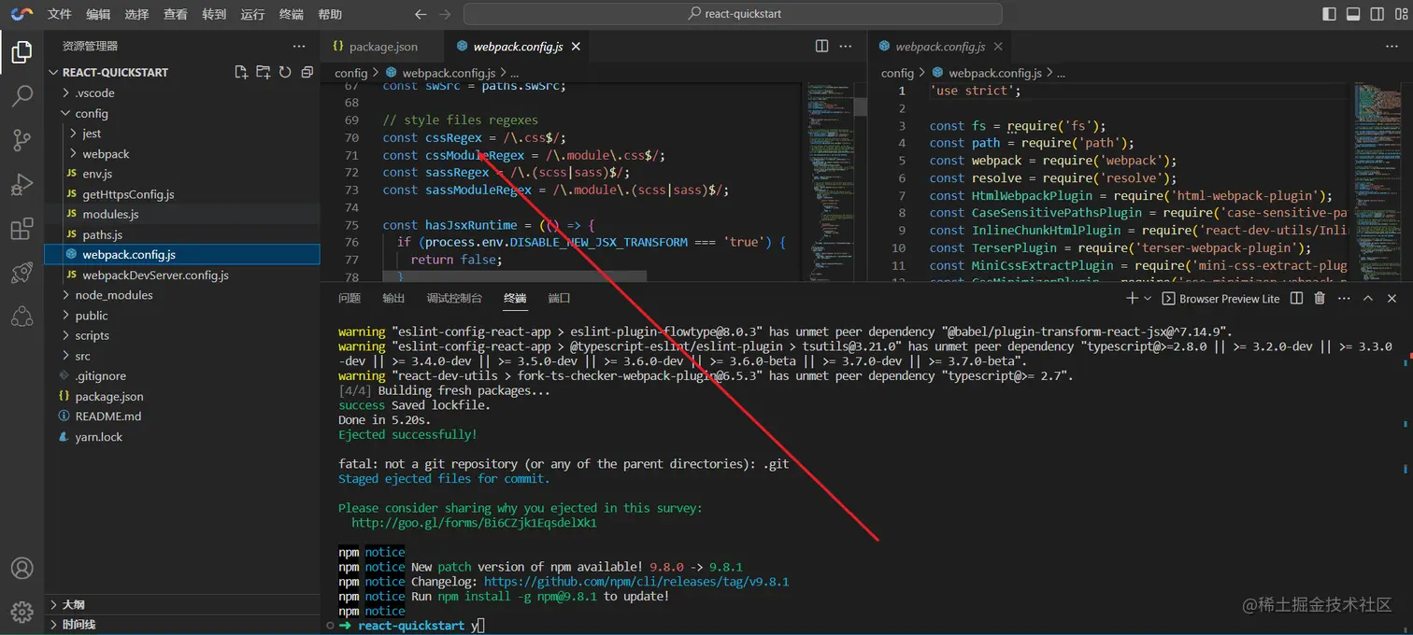This screenshot has height=635, width=1413.
Task: Expand the .vscode folder
Action: (x=182, y=93)
